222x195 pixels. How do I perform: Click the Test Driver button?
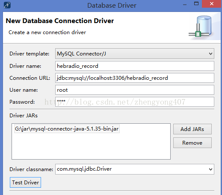(25, 183)
